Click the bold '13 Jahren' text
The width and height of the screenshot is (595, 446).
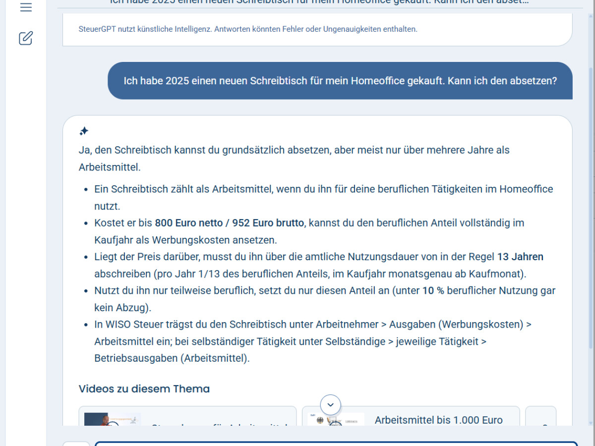[520, 257]
